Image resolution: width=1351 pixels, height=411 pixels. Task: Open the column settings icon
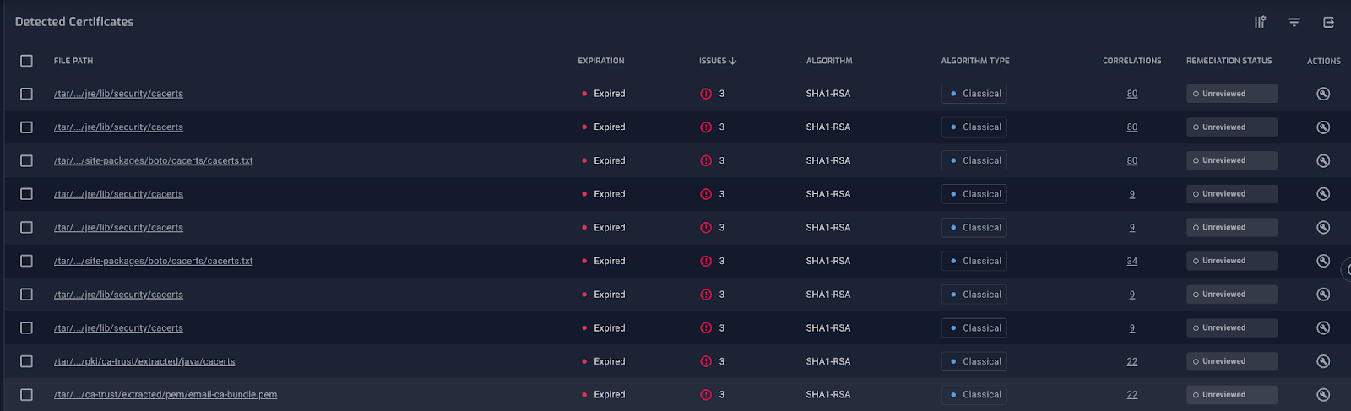coord(1260,23)
